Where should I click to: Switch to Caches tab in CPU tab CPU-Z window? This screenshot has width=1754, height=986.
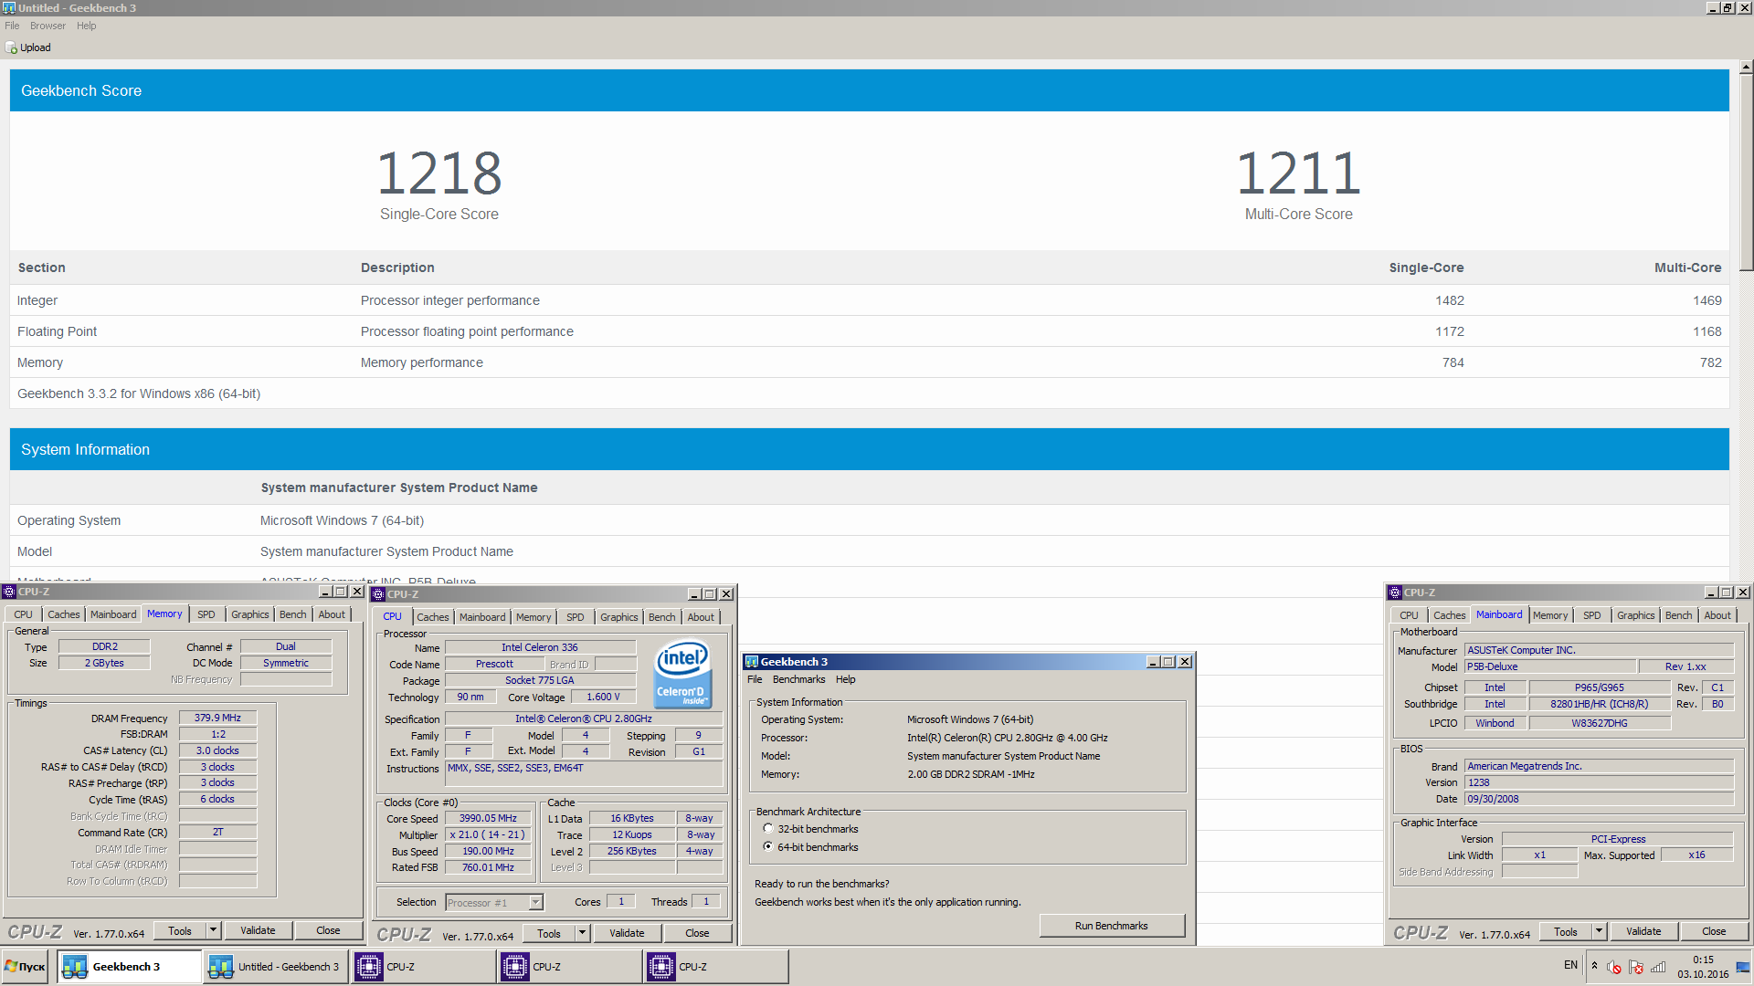433,617
